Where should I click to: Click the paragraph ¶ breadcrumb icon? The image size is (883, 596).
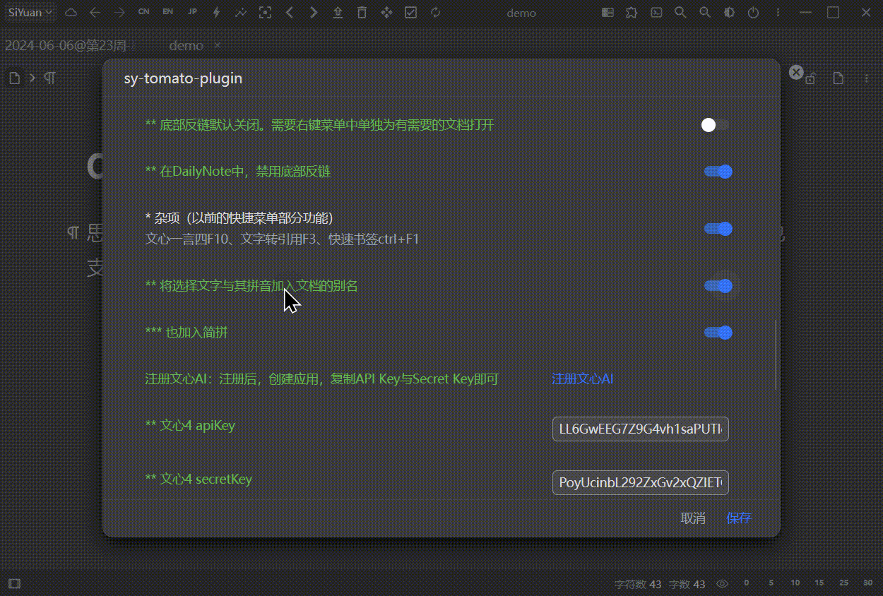50,78
